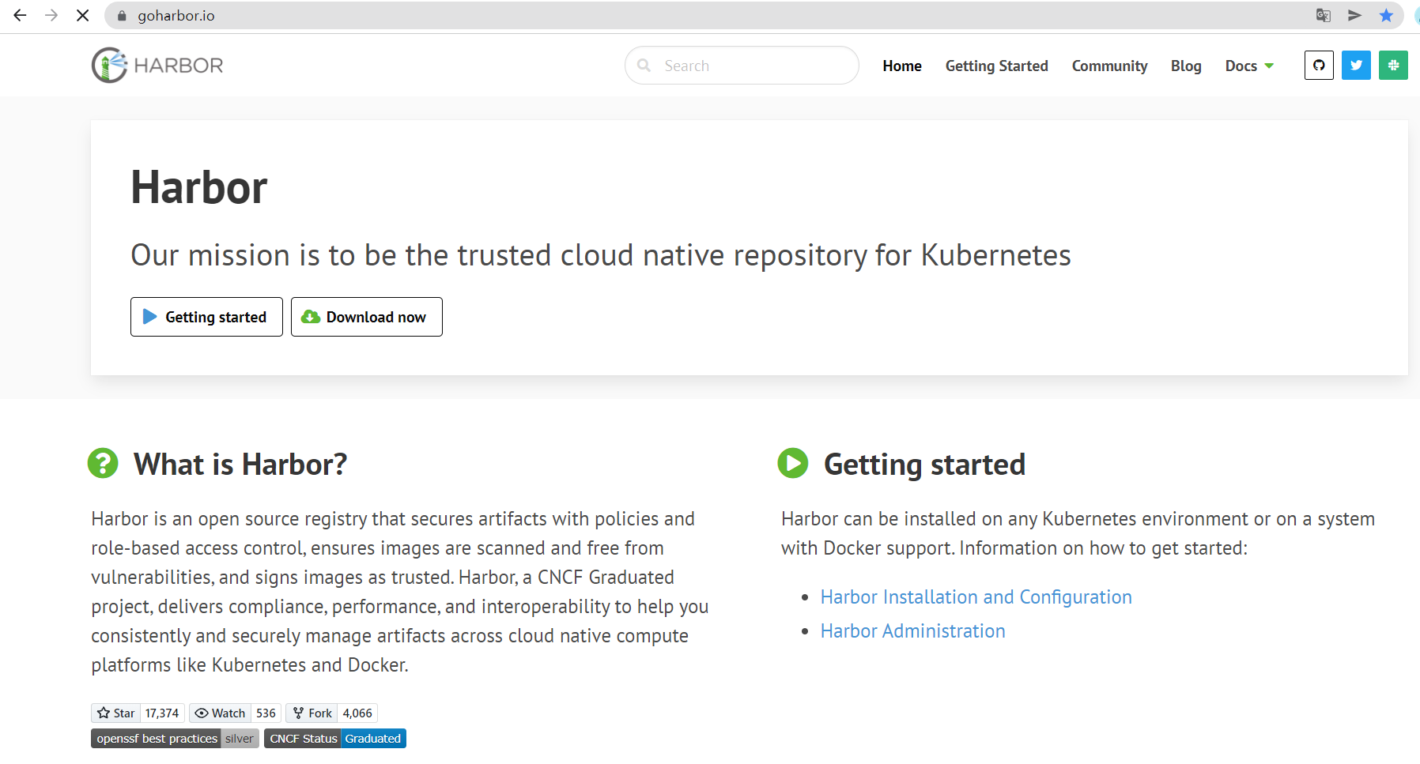Stop loading the page
This screenshot has height=764, width=1420.
(82, 15)
